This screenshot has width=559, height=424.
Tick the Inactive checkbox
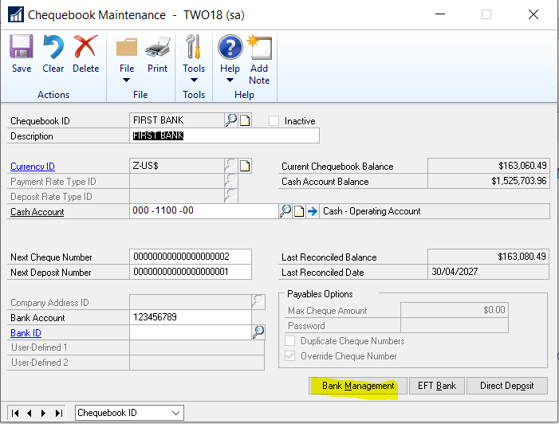click(274, 121)
